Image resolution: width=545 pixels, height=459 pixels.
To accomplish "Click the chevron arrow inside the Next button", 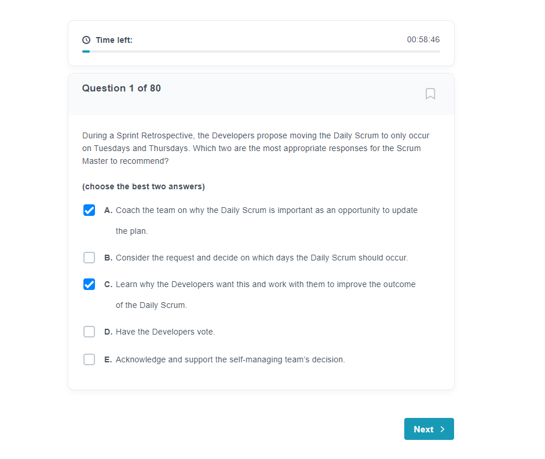I will click(x=442, y=429).
